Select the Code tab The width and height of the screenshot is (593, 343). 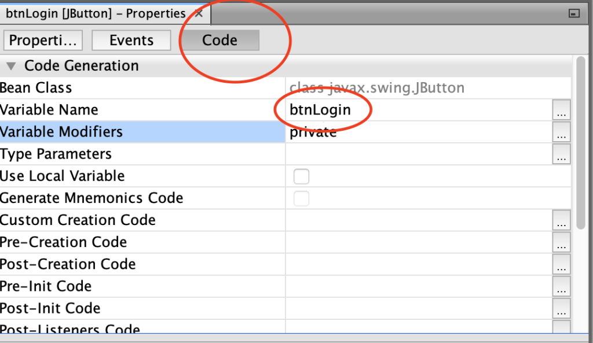point(219,40)
